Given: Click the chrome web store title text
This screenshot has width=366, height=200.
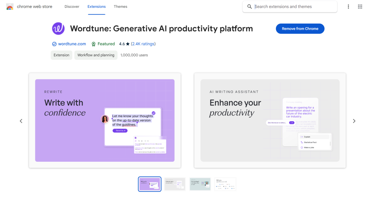Looking at the screenshot, I should (x=35, y=6).
